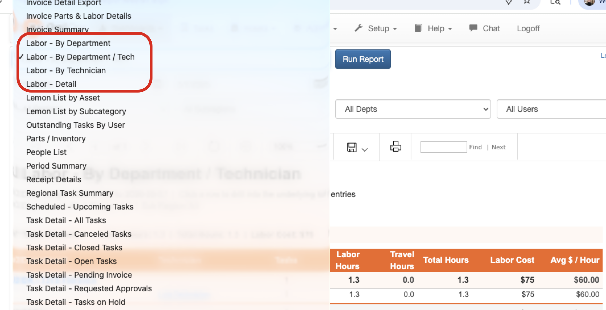The image size is (606, 310).
Task: Click the Find link in report toolbar
Action: [475, 147]
